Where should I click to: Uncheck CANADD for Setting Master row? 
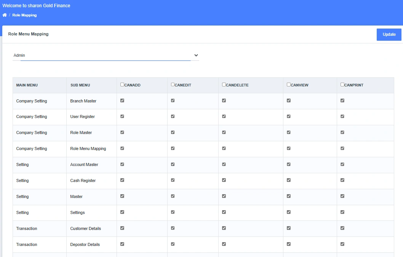pos(122,196)
